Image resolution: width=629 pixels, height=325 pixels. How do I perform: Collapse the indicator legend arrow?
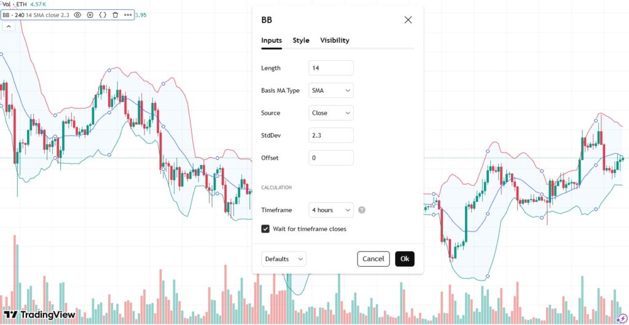pos(10,26)
